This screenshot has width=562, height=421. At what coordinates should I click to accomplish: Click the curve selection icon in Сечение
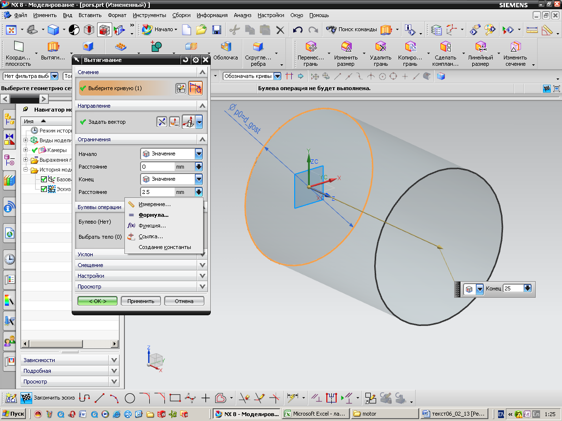click(x=195, y=88)
